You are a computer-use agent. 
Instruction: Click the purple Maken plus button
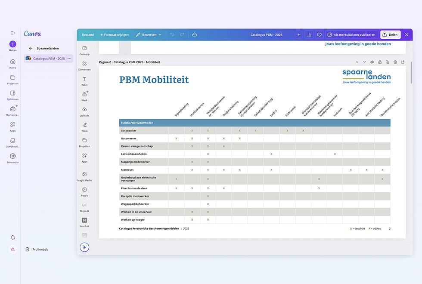(12, 44)
